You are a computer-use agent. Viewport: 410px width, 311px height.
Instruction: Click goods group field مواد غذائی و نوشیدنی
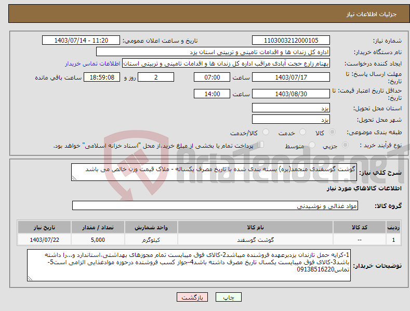click(215, 205)
